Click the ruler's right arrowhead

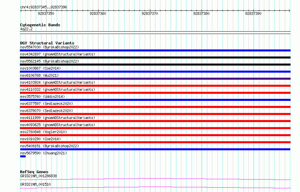point(290,11)
